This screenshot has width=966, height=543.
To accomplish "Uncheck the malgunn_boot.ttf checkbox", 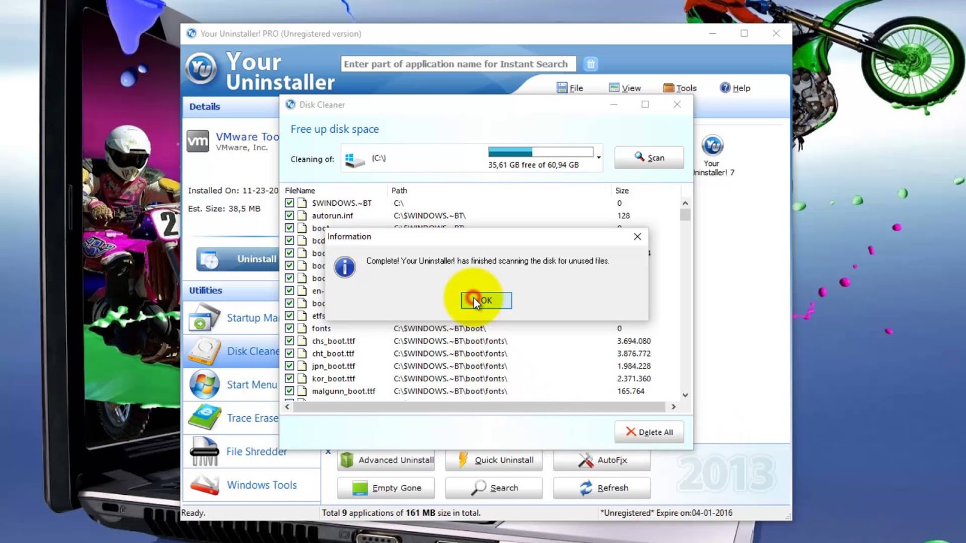I will tap(290, 391).
